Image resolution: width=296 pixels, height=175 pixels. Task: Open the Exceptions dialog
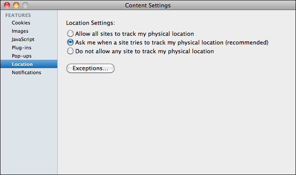pos(91,69)
